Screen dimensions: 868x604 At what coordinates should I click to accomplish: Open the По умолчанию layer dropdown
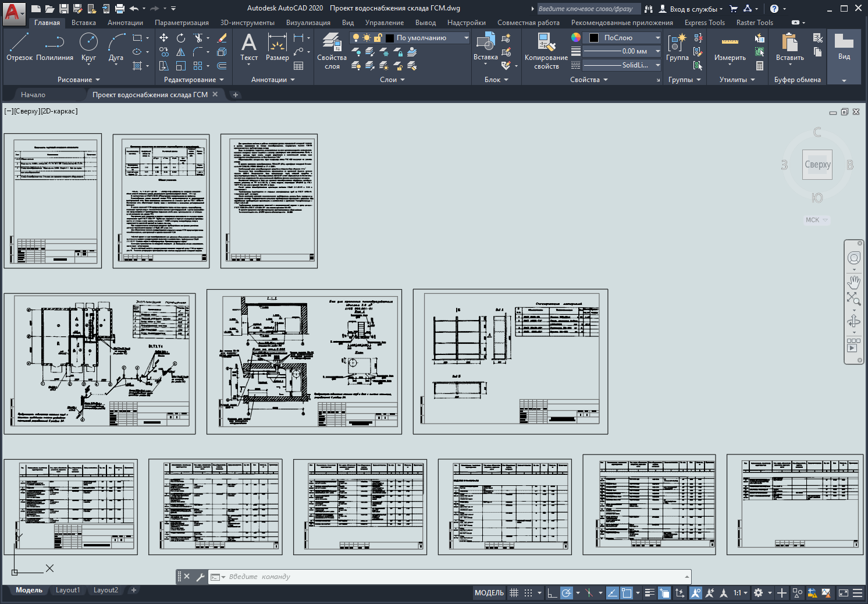(x=466, y=38)
